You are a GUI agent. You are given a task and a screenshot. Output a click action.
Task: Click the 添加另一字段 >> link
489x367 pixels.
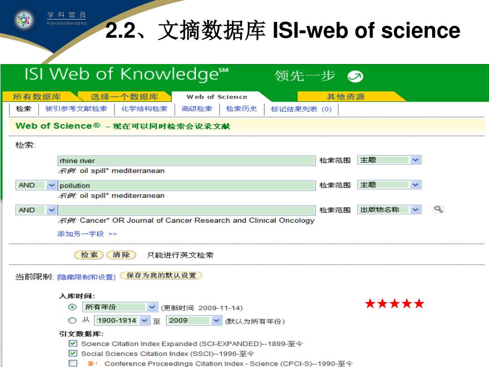pos(87,234)
